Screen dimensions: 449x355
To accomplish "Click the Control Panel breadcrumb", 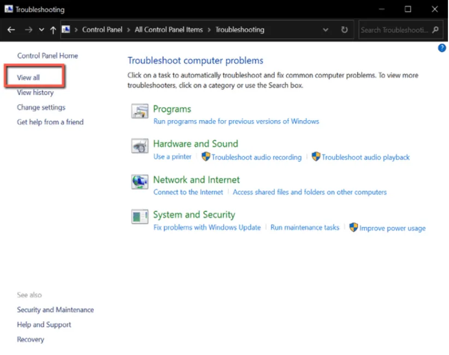I will (x=102, y=30).
